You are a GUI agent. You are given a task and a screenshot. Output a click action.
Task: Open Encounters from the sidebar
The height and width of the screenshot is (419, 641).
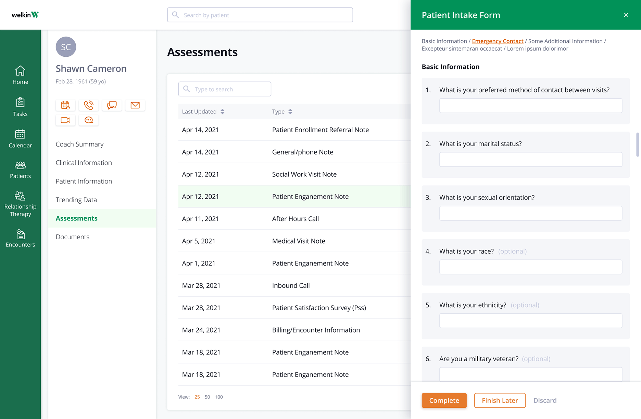point(20,238)
